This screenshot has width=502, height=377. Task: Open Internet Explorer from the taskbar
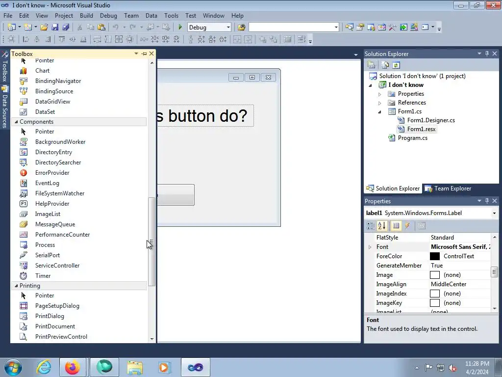click(44, 367)
